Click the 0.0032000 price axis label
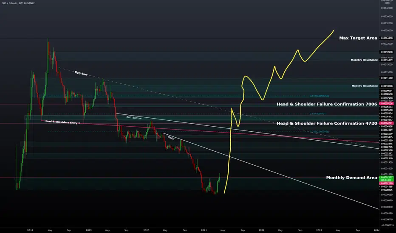 pyautogui.click(x=387, y=23)
